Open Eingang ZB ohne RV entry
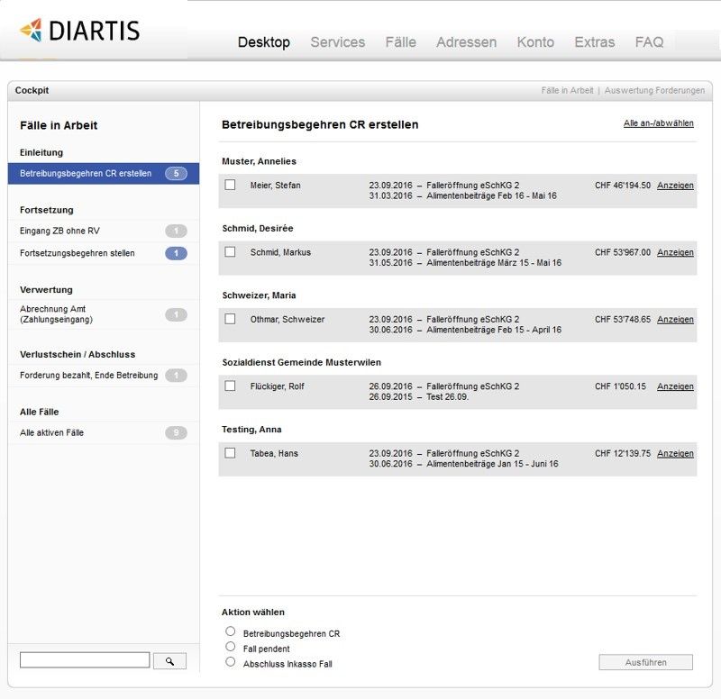This screenshot has width=721, height=699. (x=59, y=231)
